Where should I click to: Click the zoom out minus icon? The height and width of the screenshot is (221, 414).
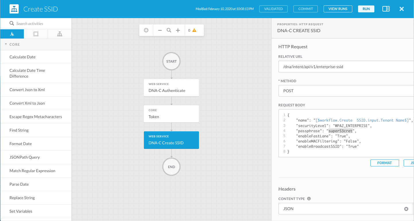160,30
